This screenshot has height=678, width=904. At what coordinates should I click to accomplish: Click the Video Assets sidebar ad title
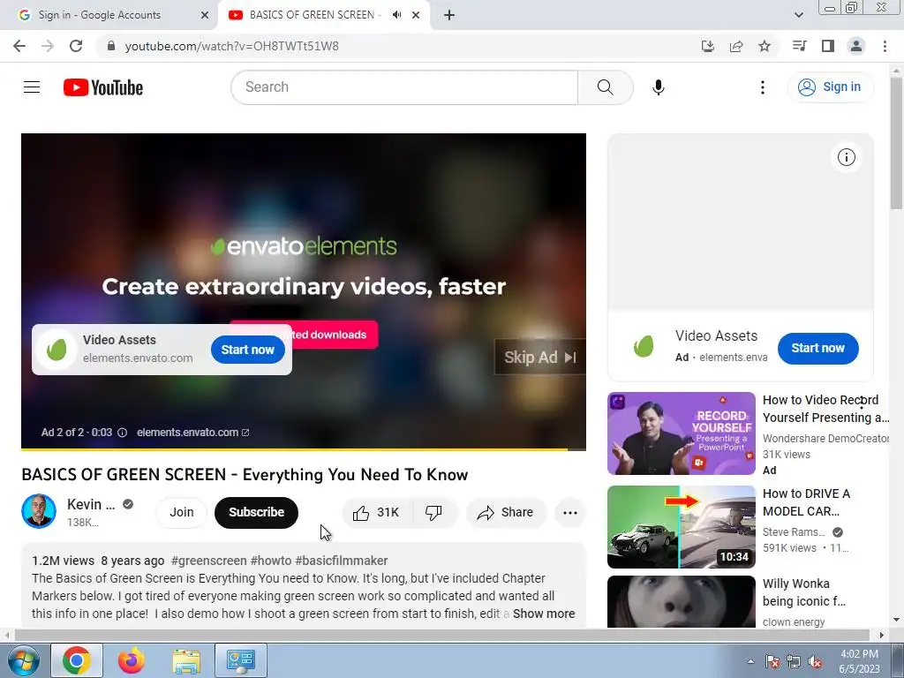coord(716,336)
